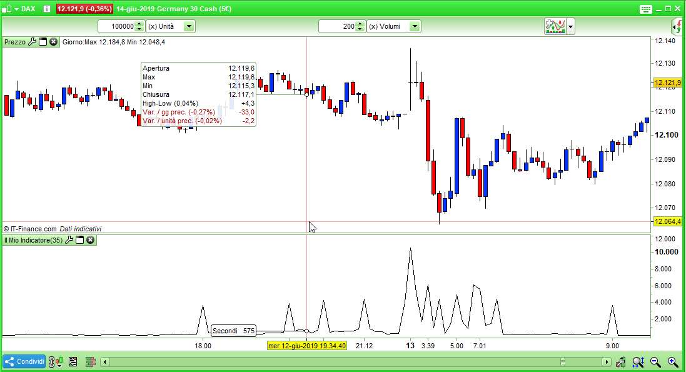
Task: Click the red 12.121,9 (-0,36%) quote label
Action: [84, 9]
